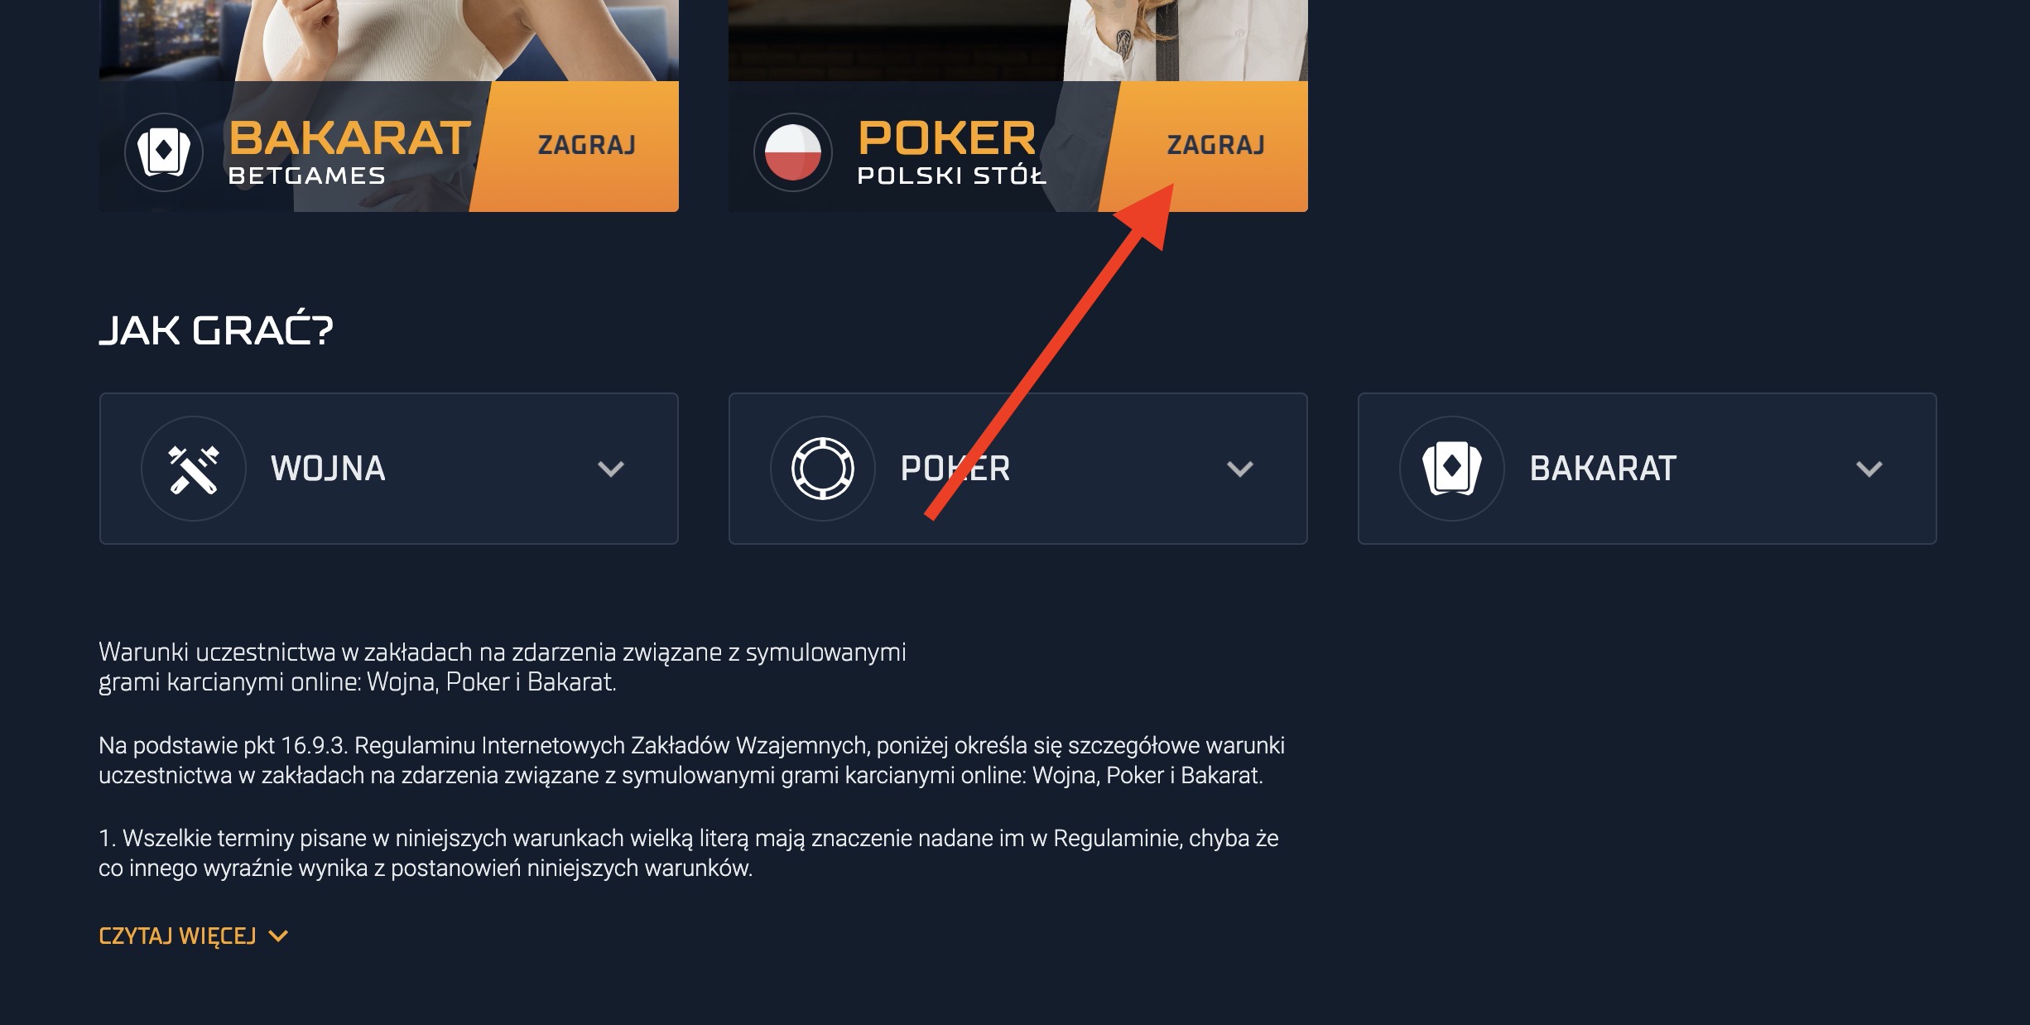This screenshot has height=1025, width=2030.
Task: Click the Poker label in how-to-play panel
Action: tap(955, 469)
